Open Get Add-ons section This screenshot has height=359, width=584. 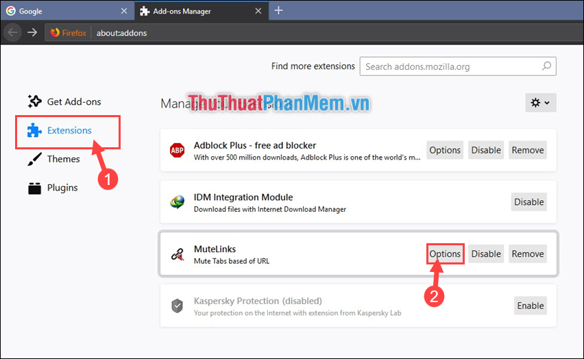click(64, 101)
